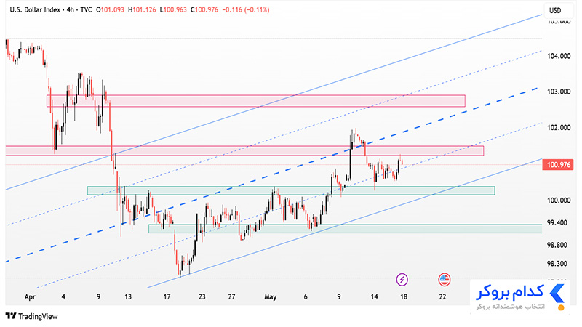Click the 98.300 price axis label
The image size is (582, 327).
tap(557, 264)
